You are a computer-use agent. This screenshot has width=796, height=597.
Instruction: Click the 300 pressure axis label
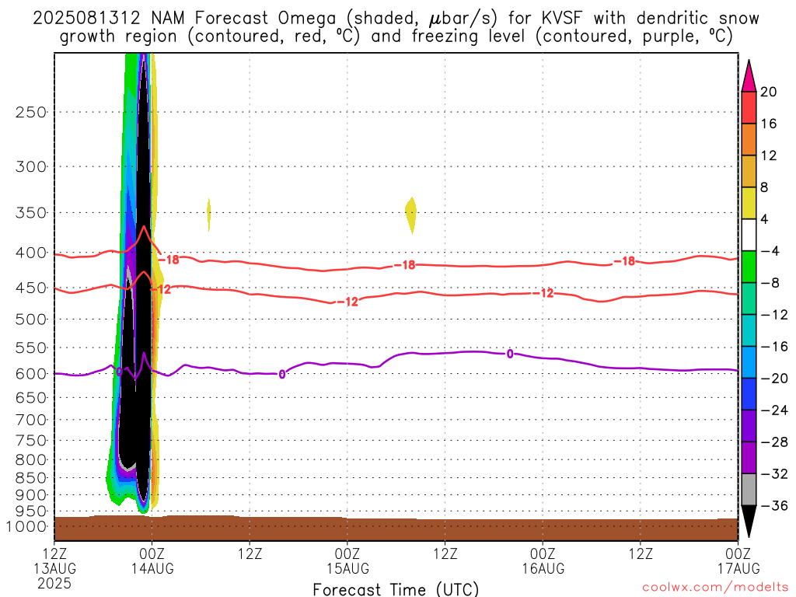tap(31, 166)
